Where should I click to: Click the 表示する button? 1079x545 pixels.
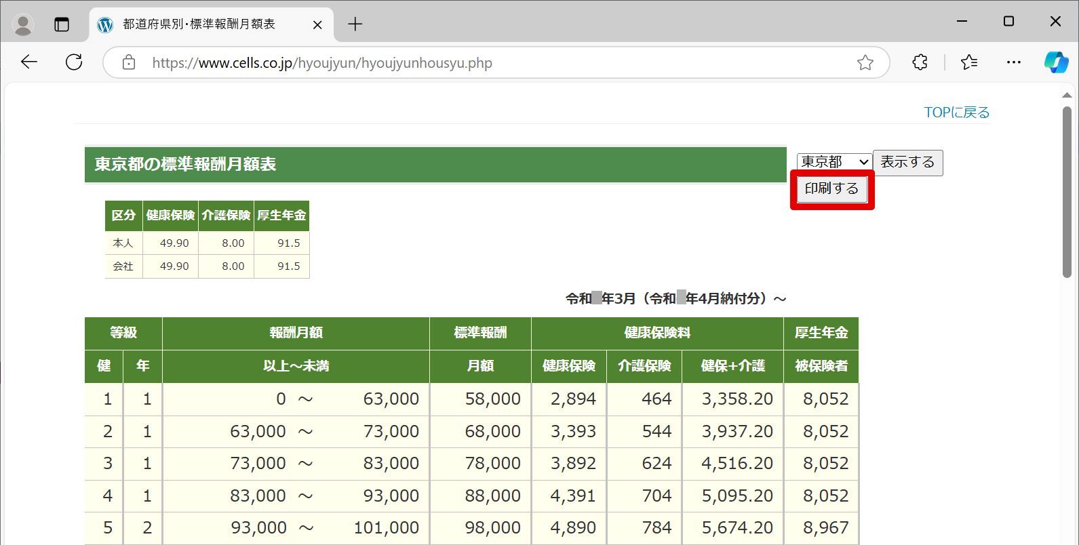pos(907,163)
